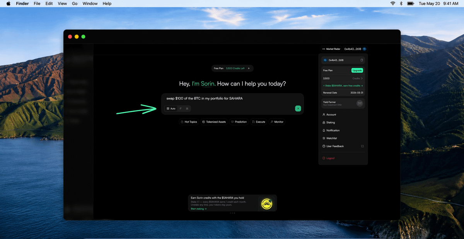This screenshot has width=464, height=239.
Task: Click the Start staking link in the banner
Action: [199, 209]
